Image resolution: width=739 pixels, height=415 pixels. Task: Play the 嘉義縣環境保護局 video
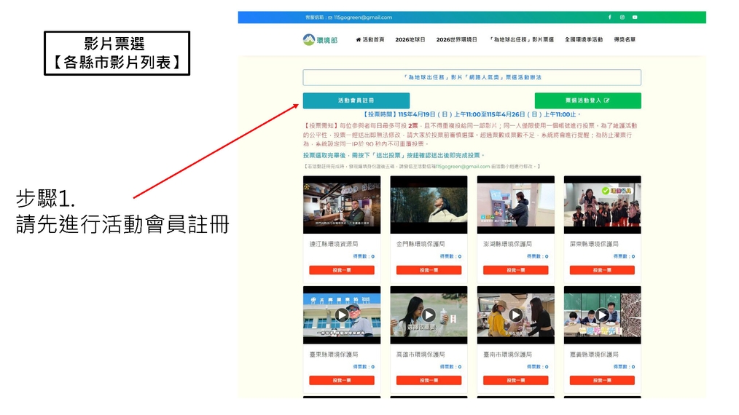602,315
